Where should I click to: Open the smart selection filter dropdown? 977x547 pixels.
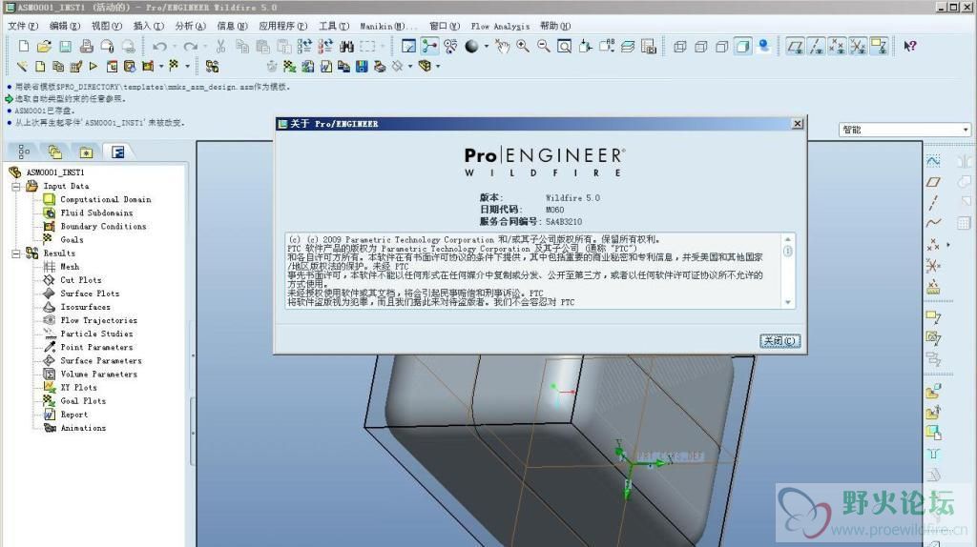(x=966, y=130)
